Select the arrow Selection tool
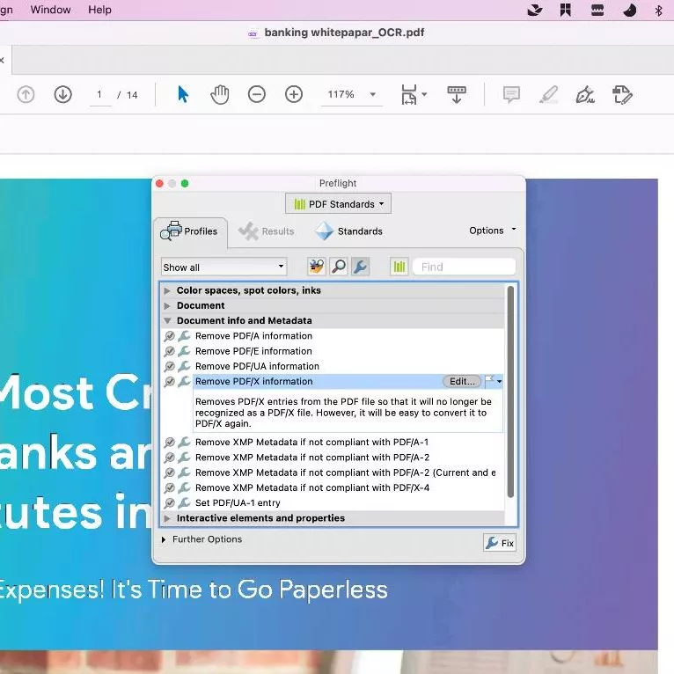 click(x=183, y=94)
